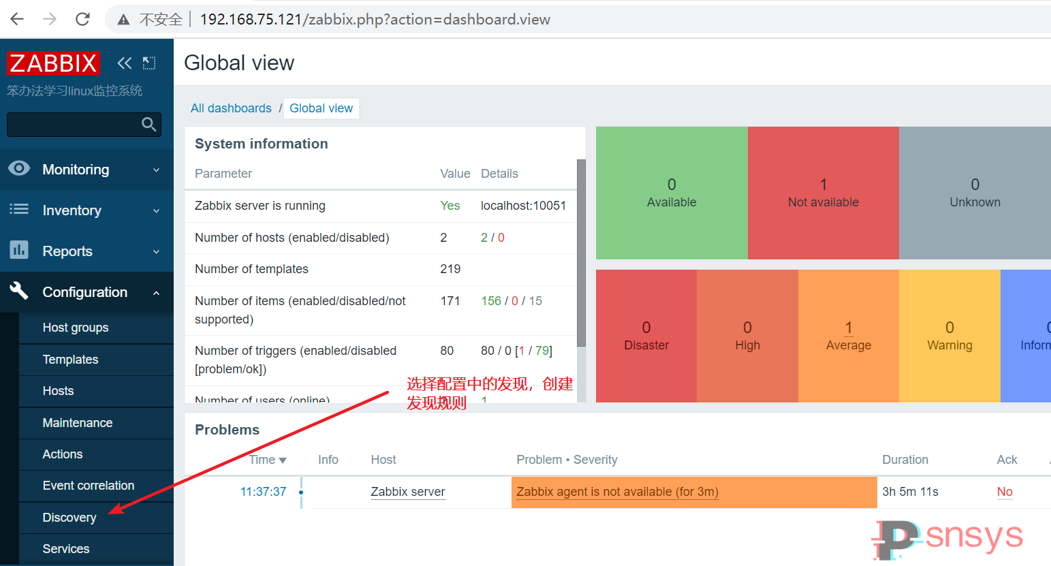Click the Zabbix logo
The height and width of the screenshot is (566, 1051).
click(53, 63)
